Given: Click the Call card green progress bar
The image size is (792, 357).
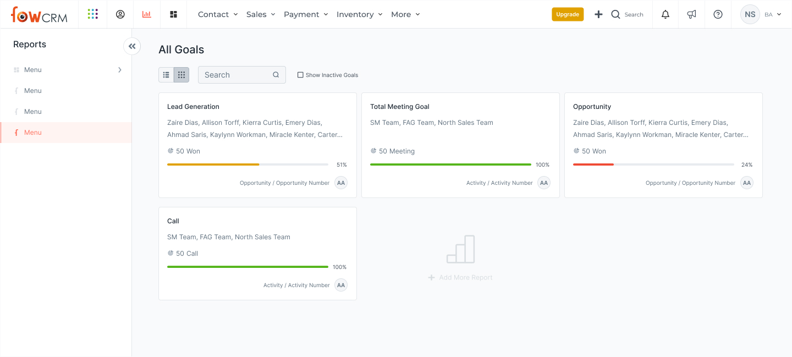Looking at the screenshot, I should click(x=248, y=267).
